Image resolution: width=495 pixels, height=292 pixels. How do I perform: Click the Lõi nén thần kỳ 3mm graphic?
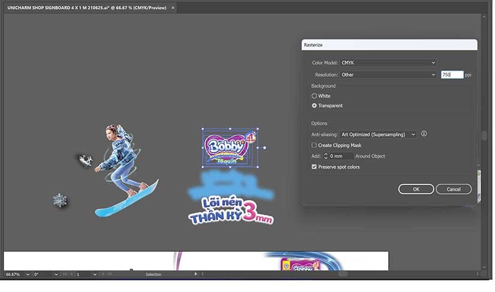231,209
